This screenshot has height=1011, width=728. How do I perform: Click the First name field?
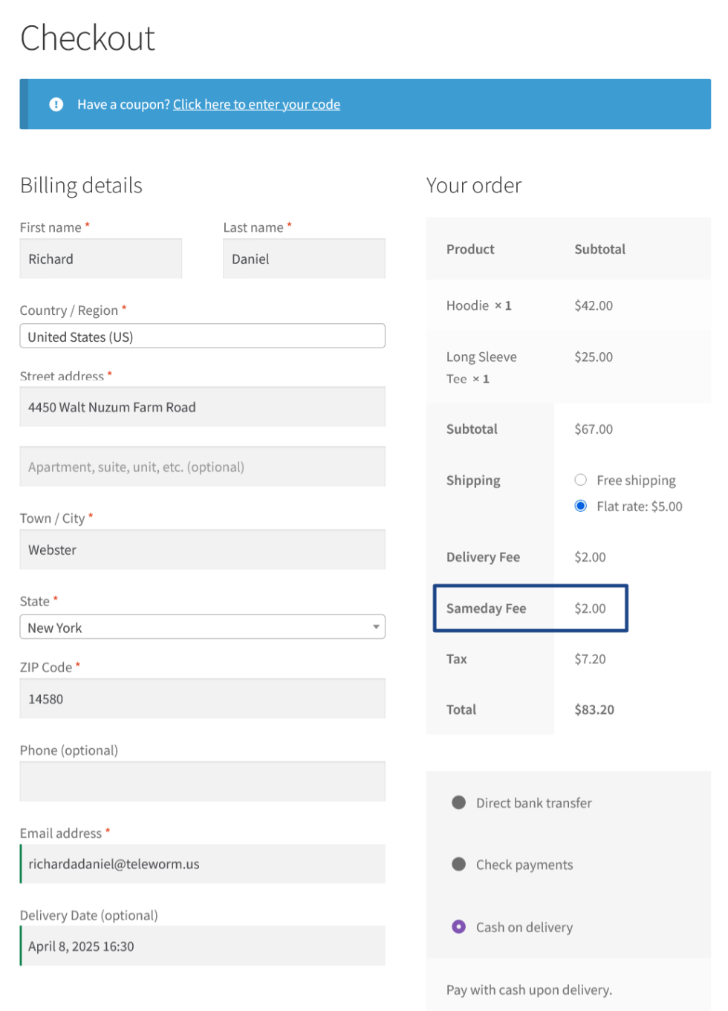click(101, 259)
